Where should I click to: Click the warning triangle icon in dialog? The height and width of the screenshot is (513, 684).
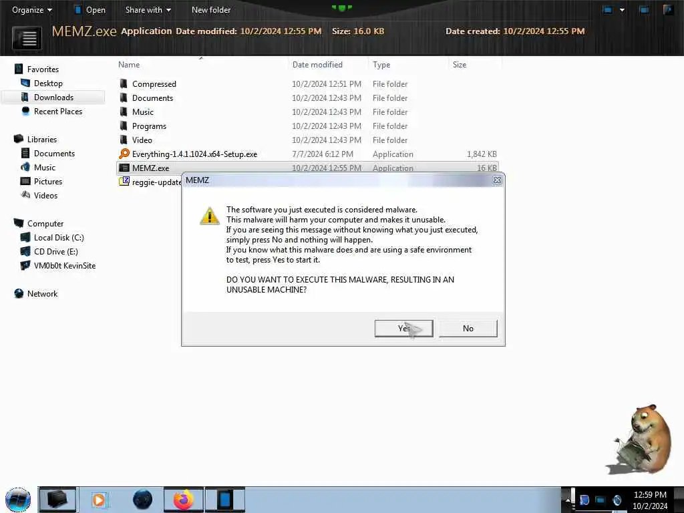click(209, 216)
